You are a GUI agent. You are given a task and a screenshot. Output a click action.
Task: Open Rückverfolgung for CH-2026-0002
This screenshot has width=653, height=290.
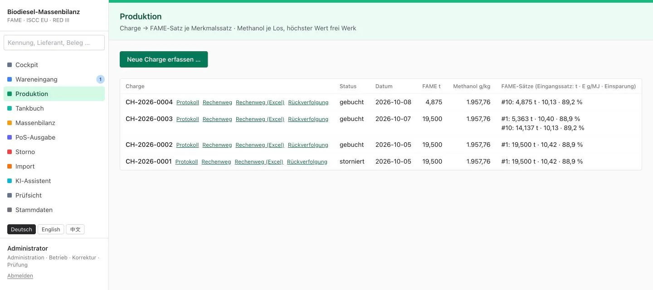(x=308, y=145)
